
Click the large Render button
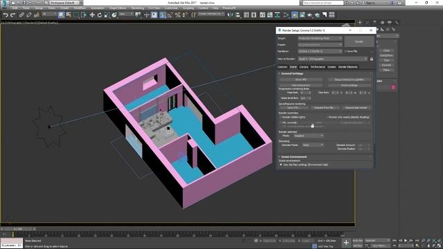tap(359, 41)
